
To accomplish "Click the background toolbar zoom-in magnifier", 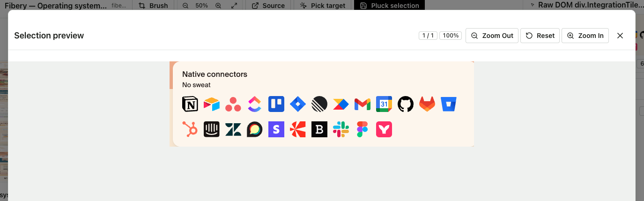I will pyautogui.click(x=218, y=6).
